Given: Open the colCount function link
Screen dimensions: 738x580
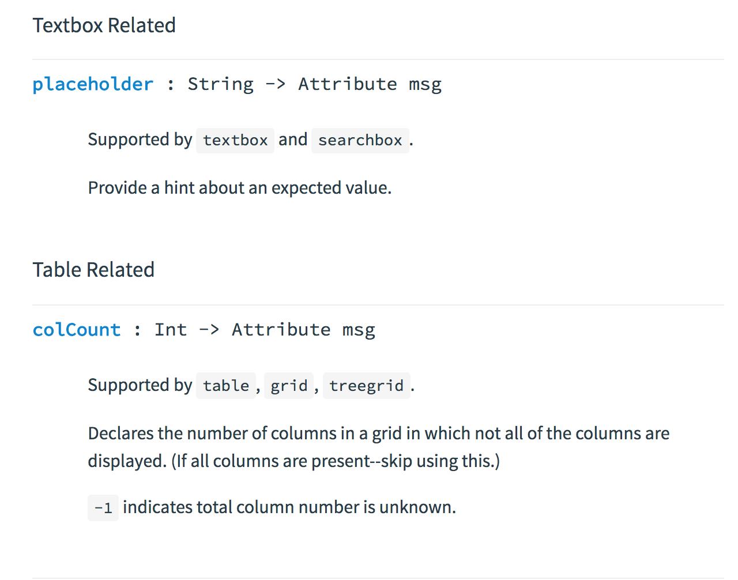Looking at the screenshot, I should point(77,330).
